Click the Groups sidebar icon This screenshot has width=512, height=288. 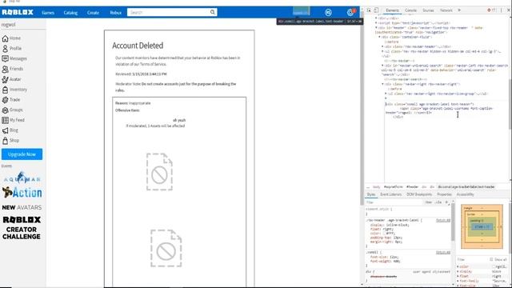point(5,110)
